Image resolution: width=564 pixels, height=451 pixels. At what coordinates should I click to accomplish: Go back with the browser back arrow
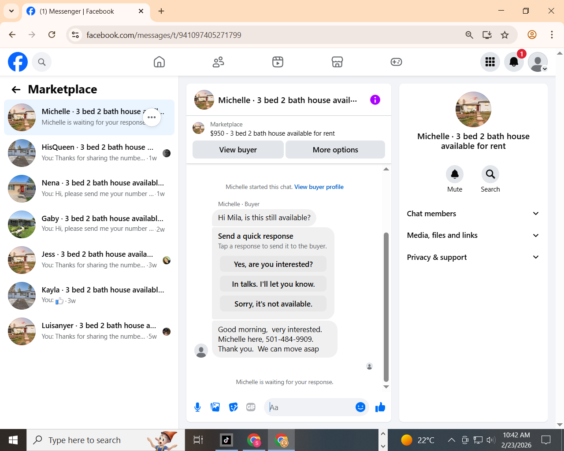click(12, 35)
